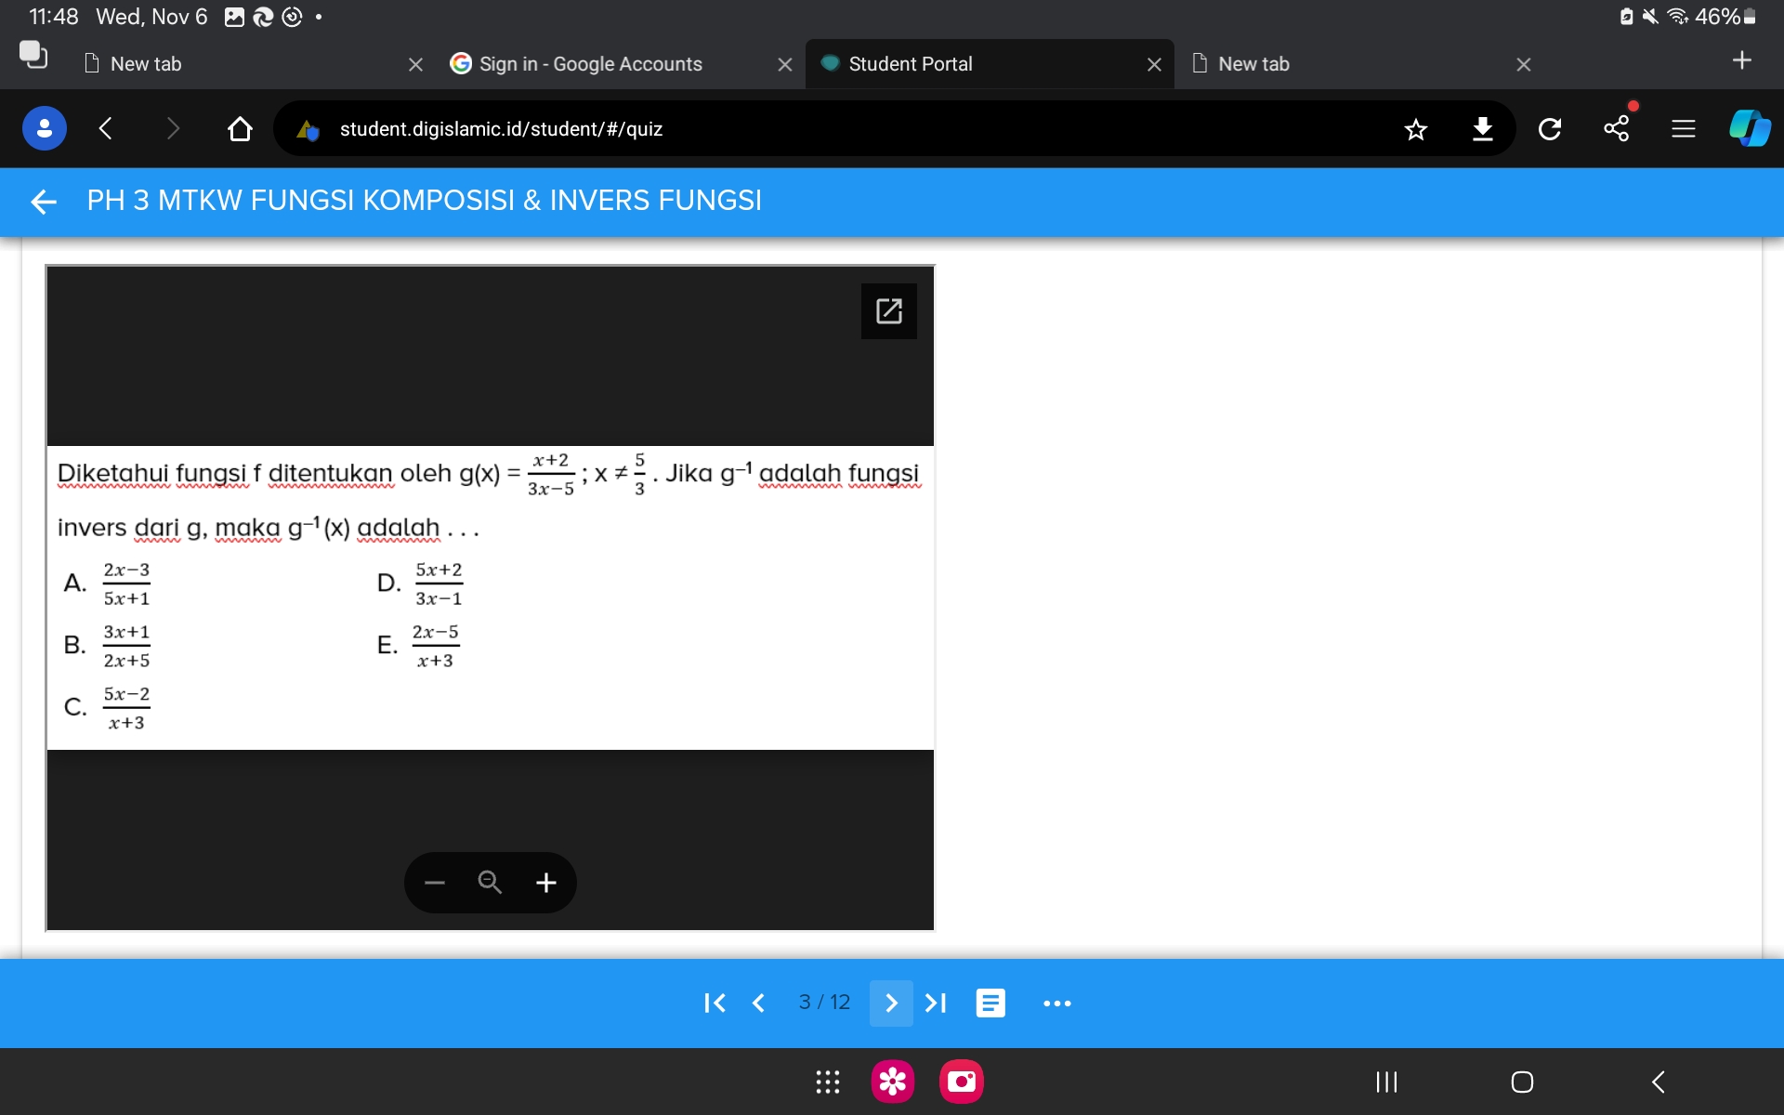1784x1115 pixels.
Task: Go to the next quiz question
Action: tap(891, 1003)
